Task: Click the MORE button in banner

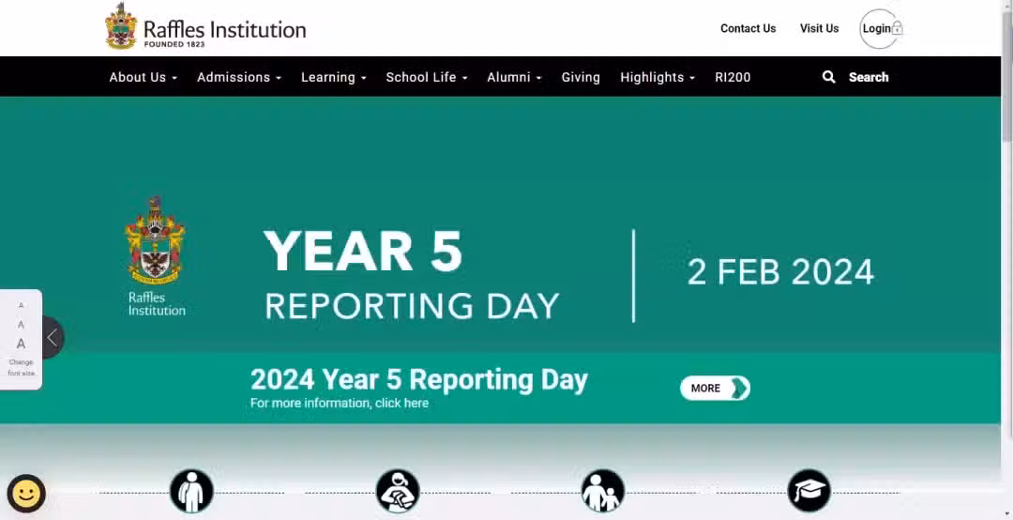Action: coord(715,388)
